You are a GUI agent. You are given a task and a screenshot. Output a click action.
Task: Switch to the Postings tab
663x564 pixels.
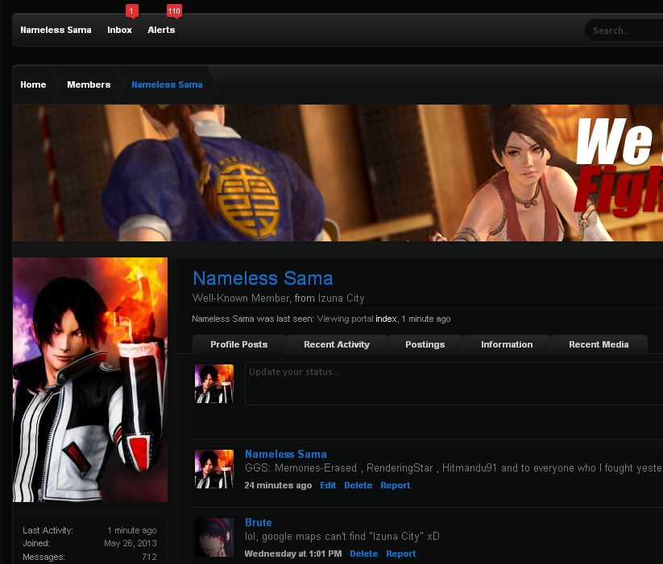pyautogui.click(x=425, y=344)
